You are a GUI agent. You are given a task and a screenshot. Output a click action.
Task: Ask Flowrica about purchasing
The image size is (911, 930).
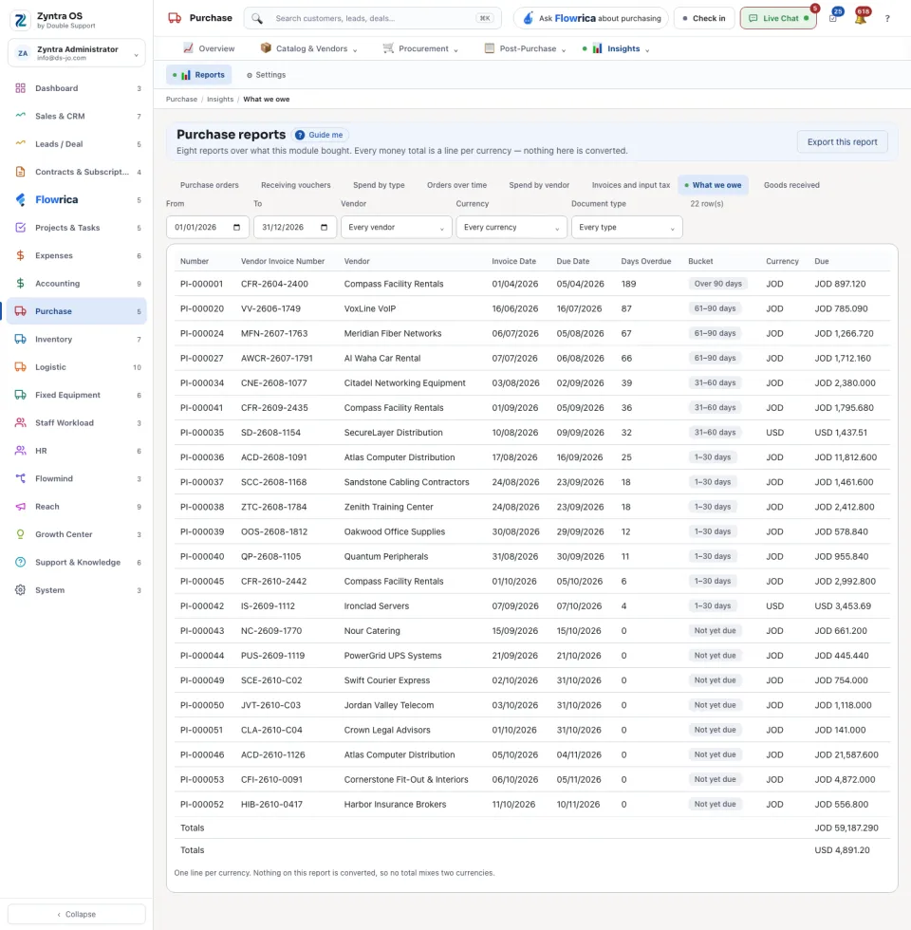point(590,18)
